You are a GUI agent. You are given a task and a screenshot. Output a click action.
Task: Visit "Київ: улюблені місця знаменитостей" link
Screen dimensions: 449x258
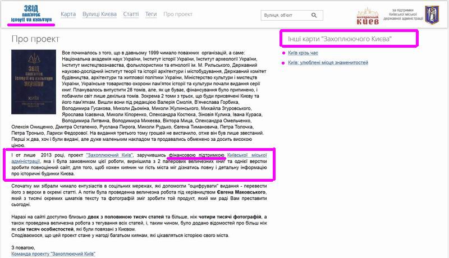pos(328,63)
